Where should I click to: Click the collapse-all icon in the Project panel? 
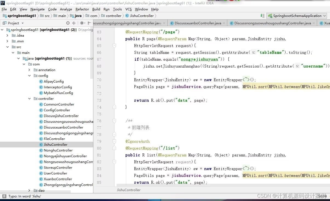click(74, 23)
